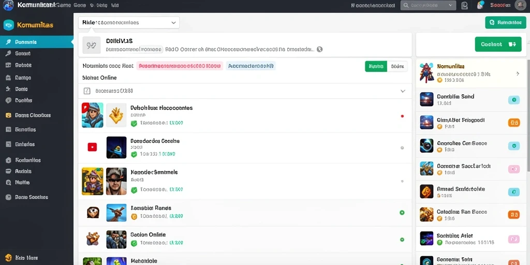Click the red YouTube-style play icon in the list
Screen dimensions: 530x265
[92, 147]
